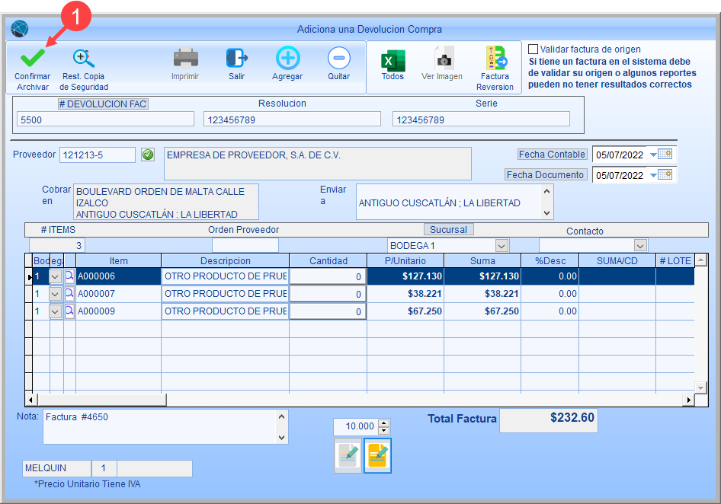Click the # DEVOLUCION FAC label button
The image size is (721, 504).
(x=104, y=104)
